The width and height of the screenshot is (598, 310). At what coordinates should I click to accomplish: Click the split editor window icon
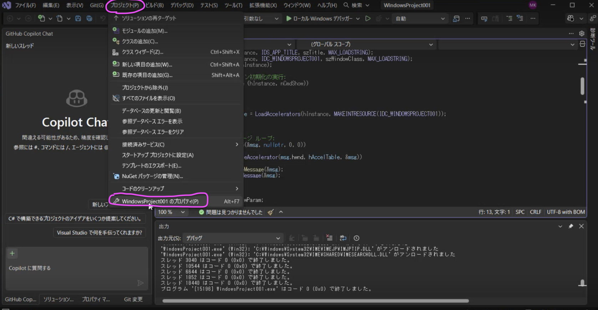[x=582, y=44]
